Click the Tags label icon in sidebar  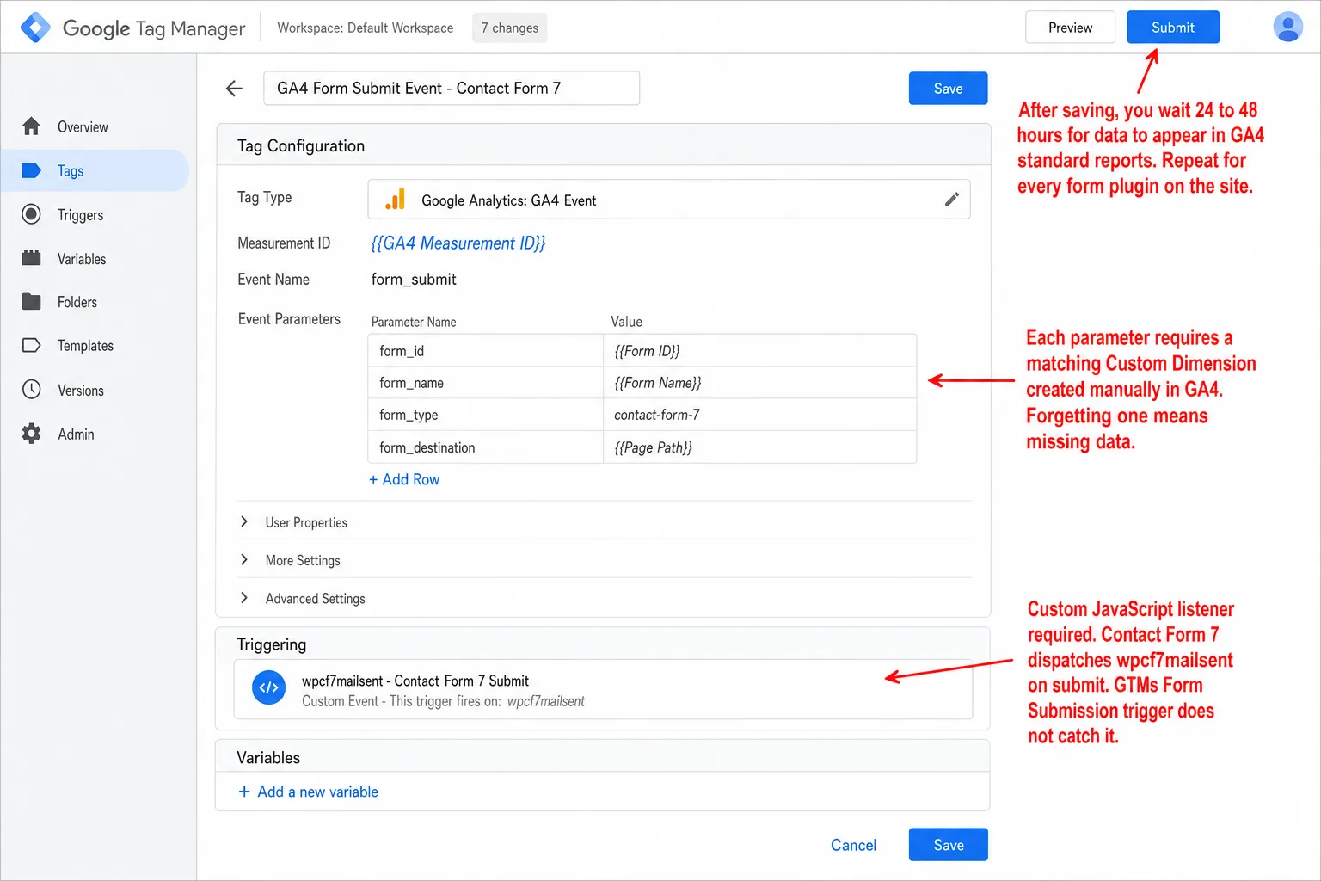click(x=31, y=170)
